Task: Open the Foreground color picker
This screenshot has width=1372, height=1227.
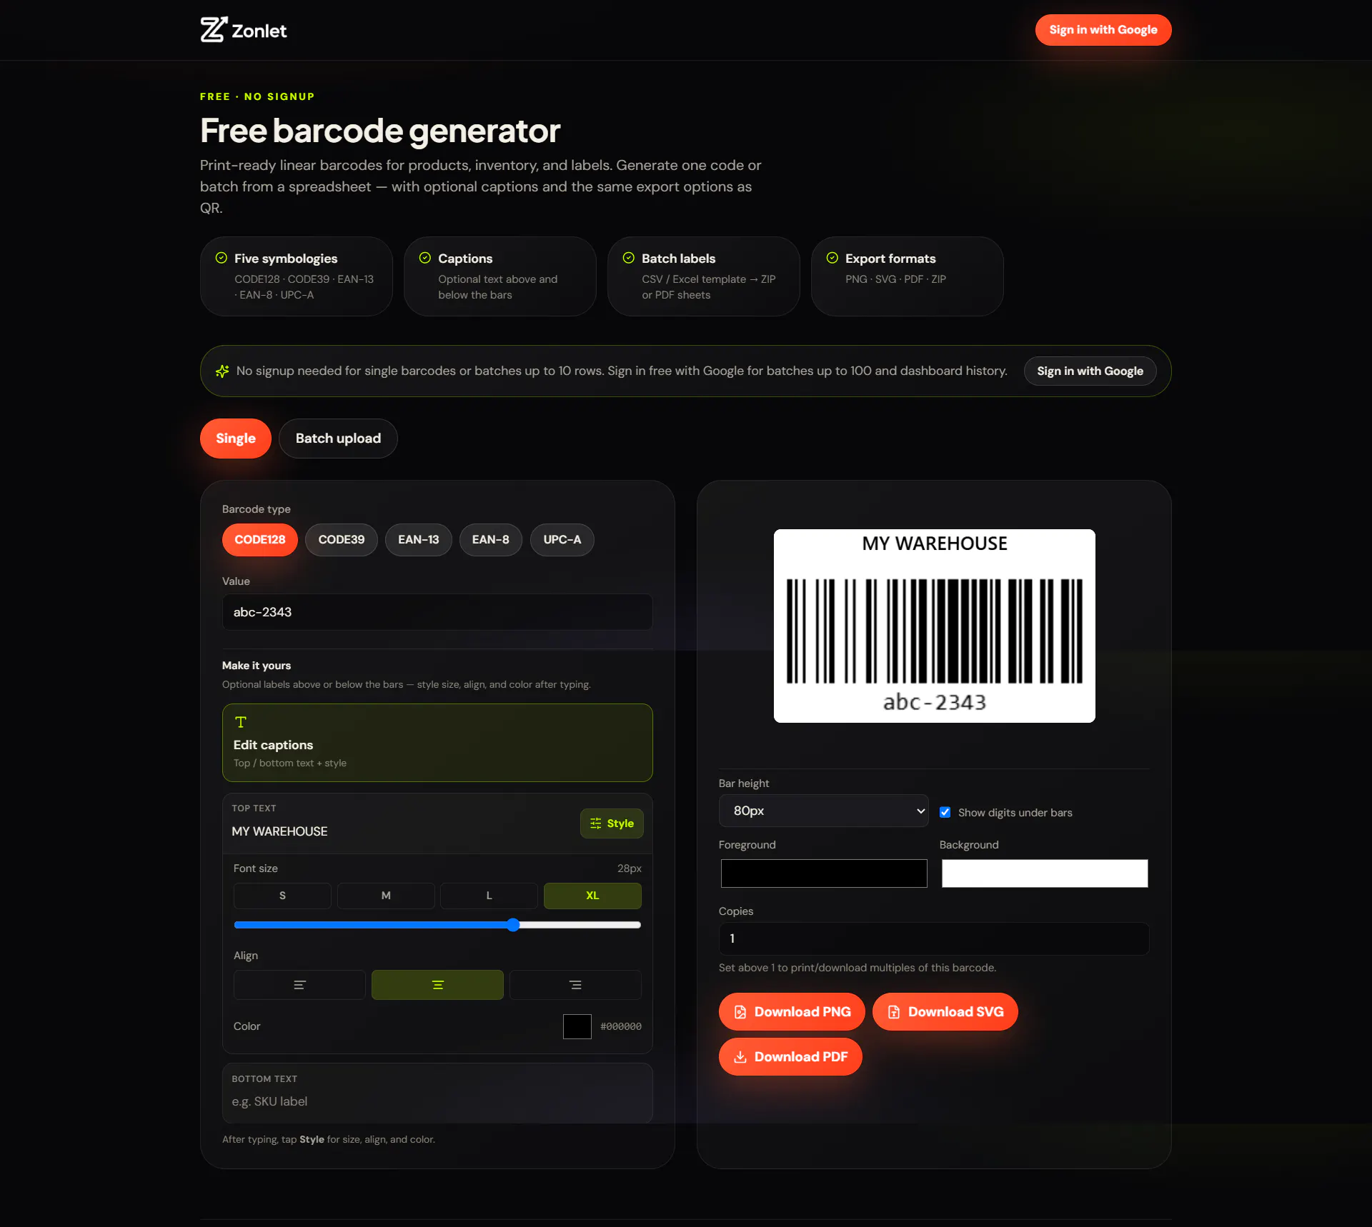Action: [x=824, y=873]
